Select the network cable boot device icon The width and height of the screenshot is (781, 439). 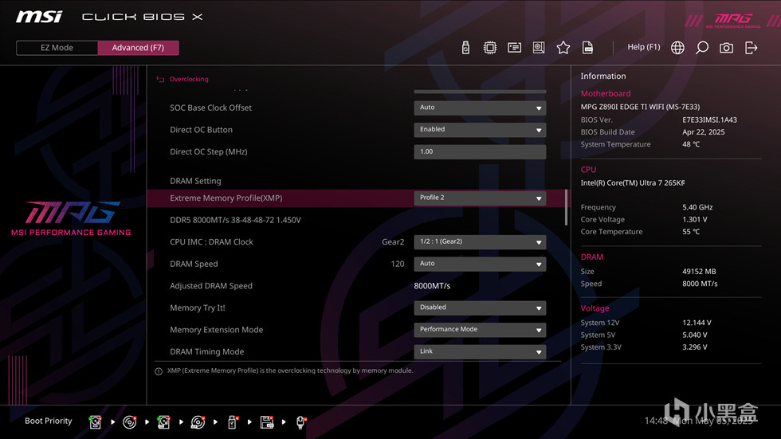301,422
